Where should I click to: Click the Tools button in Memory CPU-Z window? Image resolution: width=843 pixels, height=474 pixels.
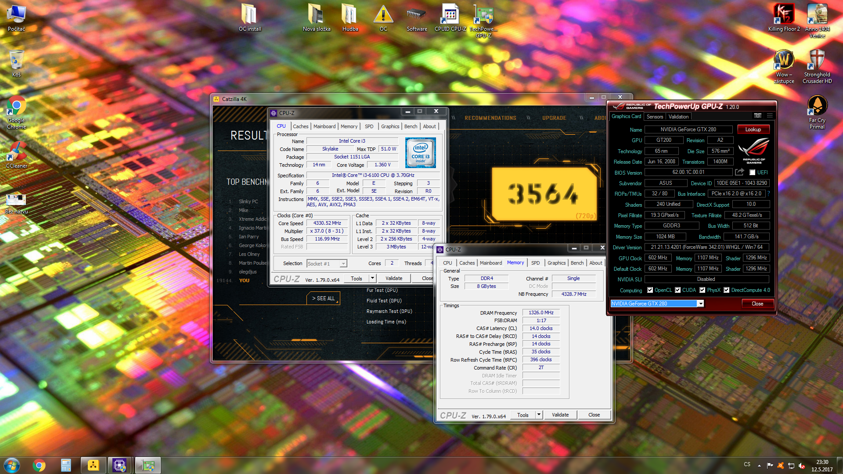pos(523,415)
